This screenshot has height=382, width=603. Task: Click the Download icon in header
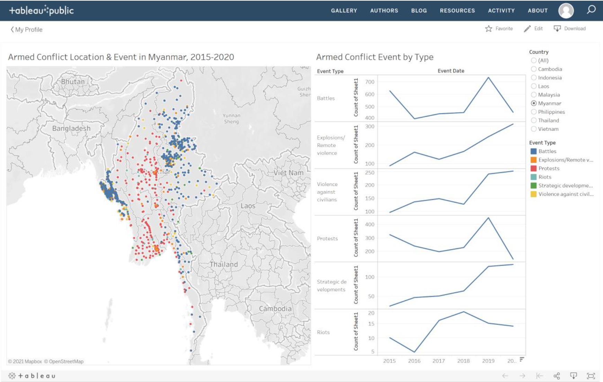(x=557, y=29)
